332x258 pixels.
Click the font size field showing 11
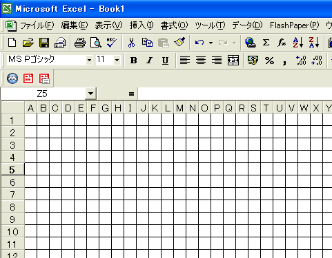coord(105,61)
